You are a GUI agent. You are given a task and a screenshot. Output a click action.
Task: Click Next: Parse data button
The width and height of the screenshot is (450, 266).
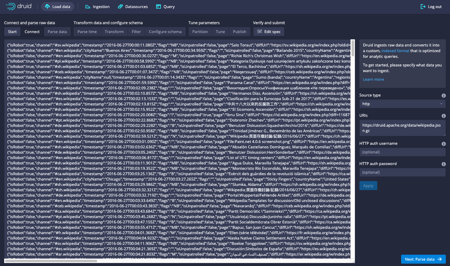423,259
